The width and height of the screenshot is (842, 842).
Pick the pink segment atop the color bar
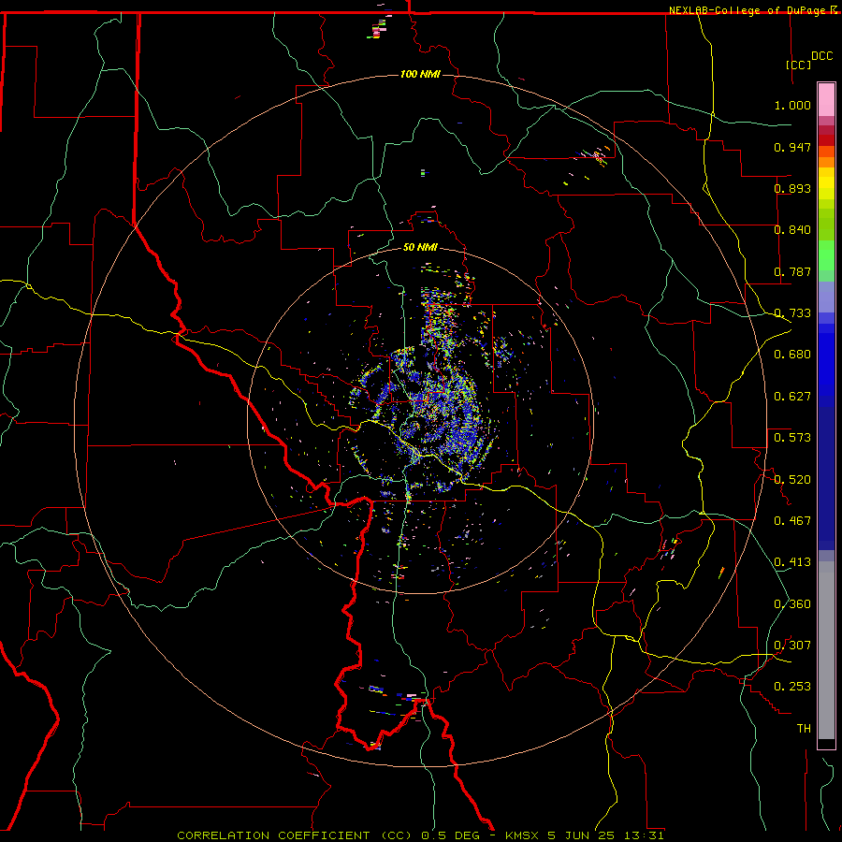(x=826, y=100)
